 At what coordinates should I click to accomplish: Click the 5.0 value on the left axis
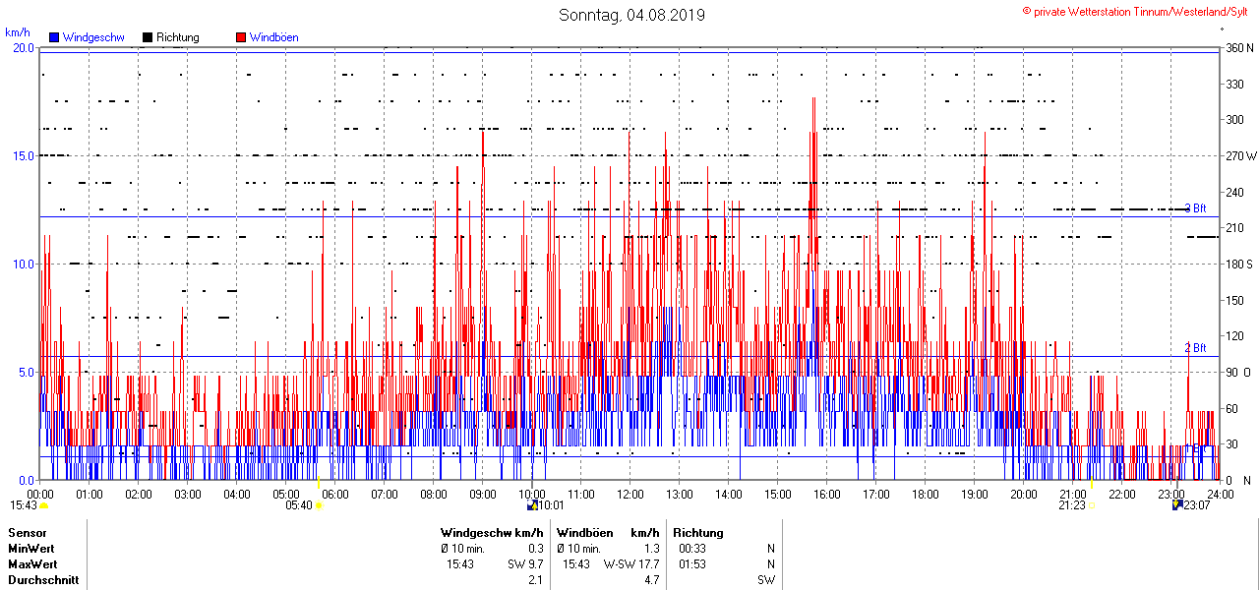pos(27,372)
